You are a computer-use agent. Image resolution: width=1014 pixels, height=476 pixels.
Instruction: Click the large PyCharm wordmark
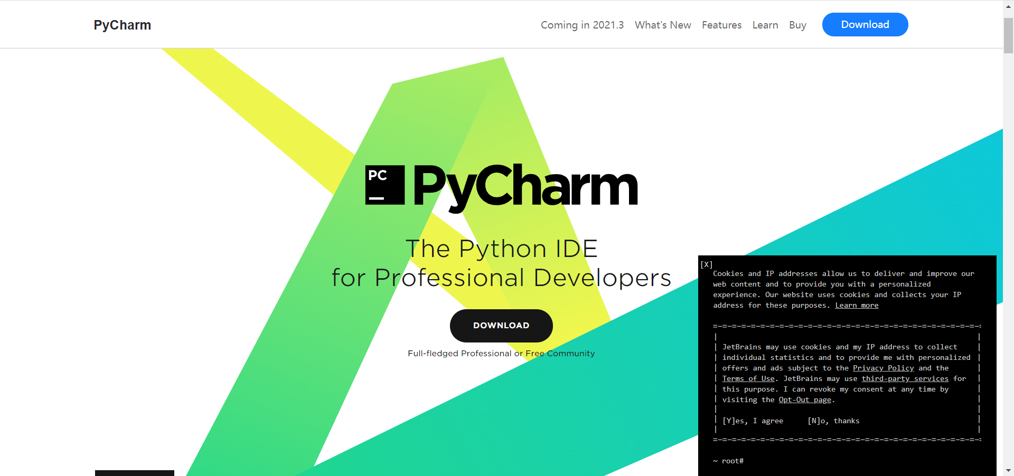coord(525,187)
